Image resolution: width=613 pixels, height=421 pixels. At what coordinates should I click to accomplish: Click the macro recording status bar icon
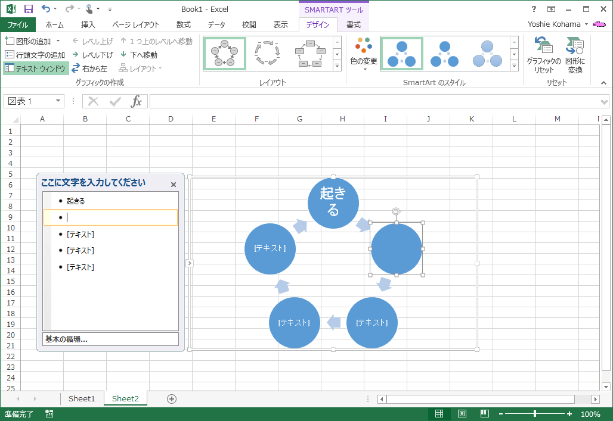pos(49,414)
